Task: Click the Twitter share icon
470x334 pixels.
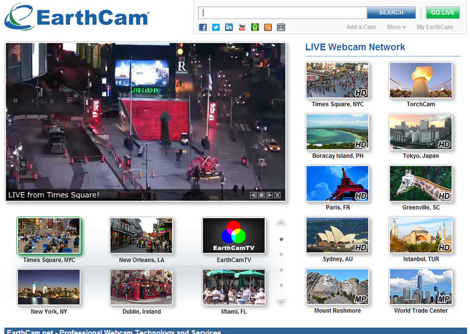Action: [x=216, y=27]
